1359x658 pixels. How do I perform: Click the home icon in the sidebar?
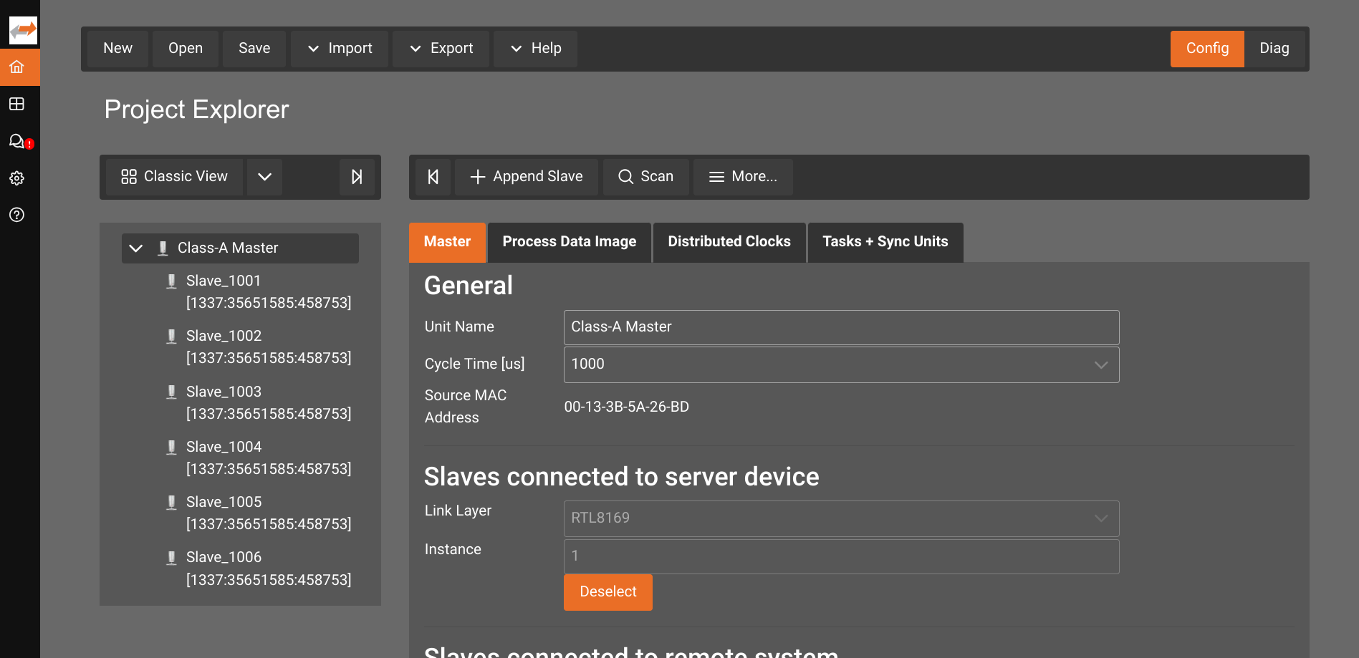(17, 67)
